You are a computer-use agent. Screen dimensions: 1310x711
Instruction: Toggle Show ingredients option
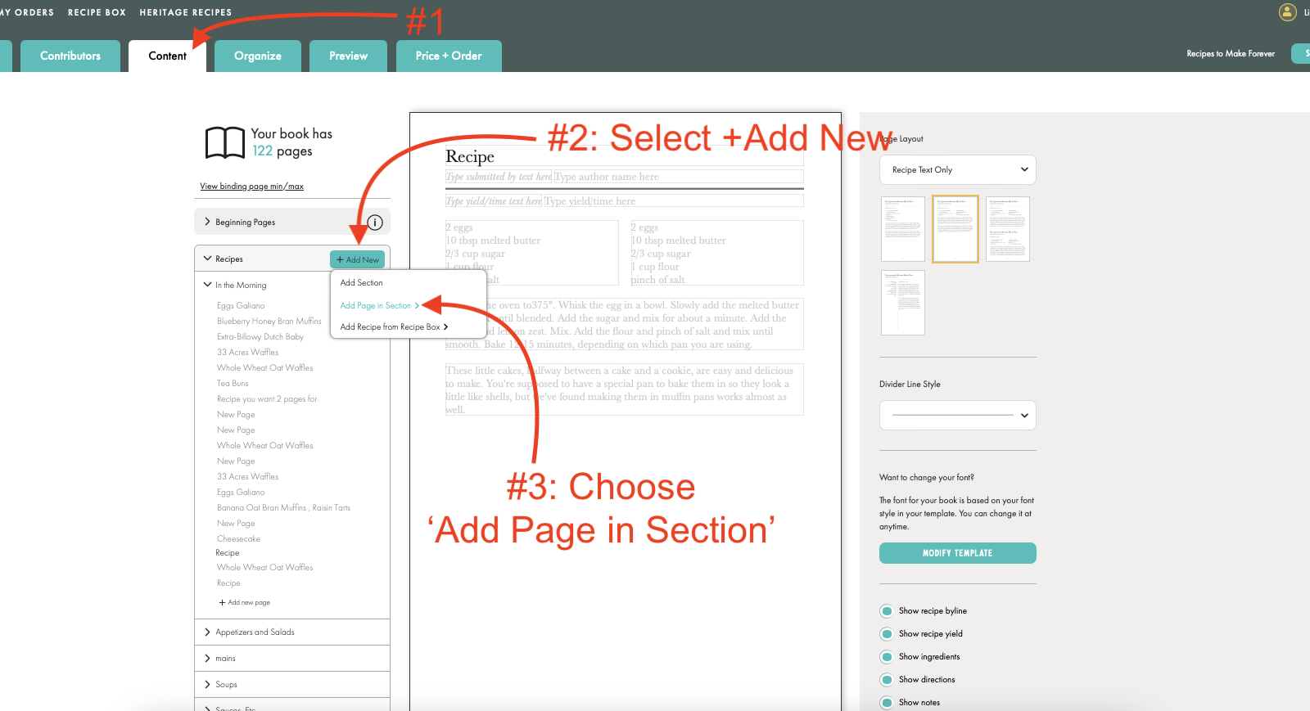click(887, 657)
